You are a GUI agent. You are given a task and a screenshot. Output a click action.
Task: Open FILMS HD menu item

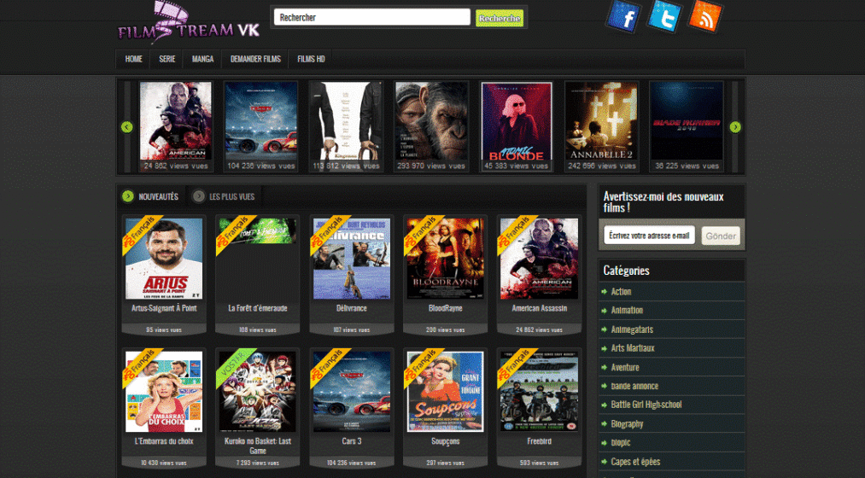coord(311,59)
